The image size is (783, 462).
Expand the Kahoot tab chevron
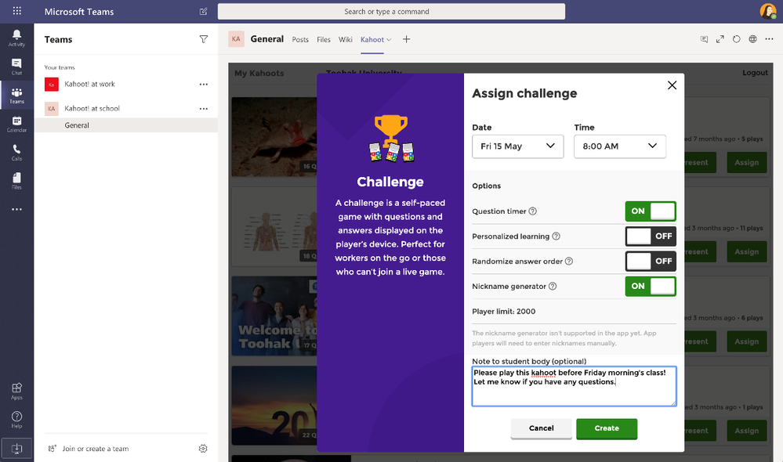(389, 40)
